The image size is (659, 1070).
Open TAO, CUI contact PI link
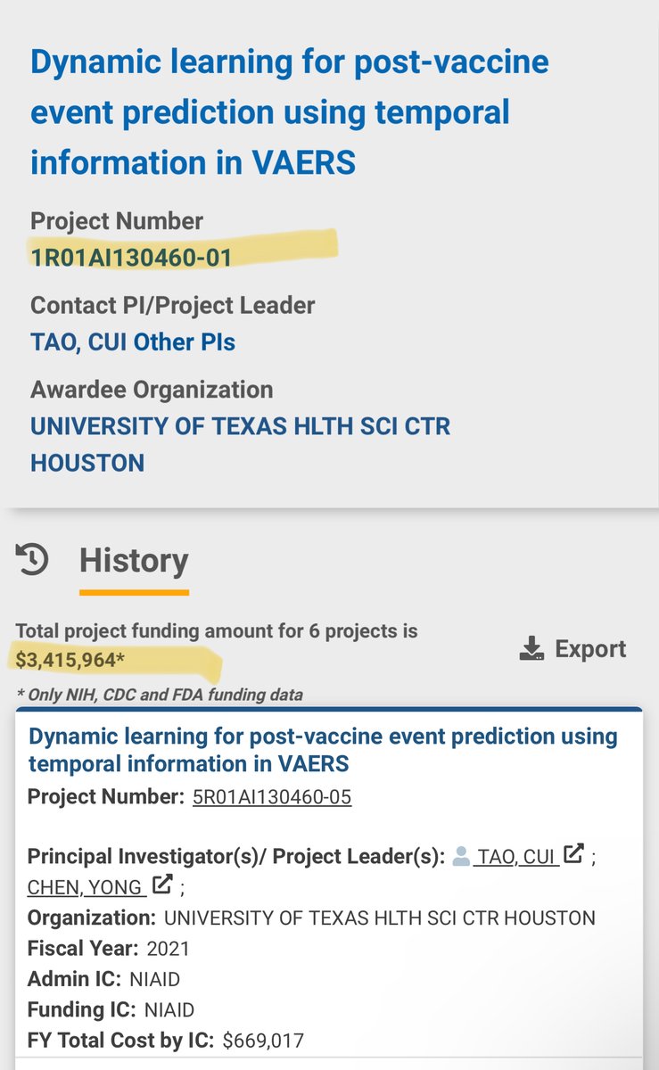[x=76, y=342]
